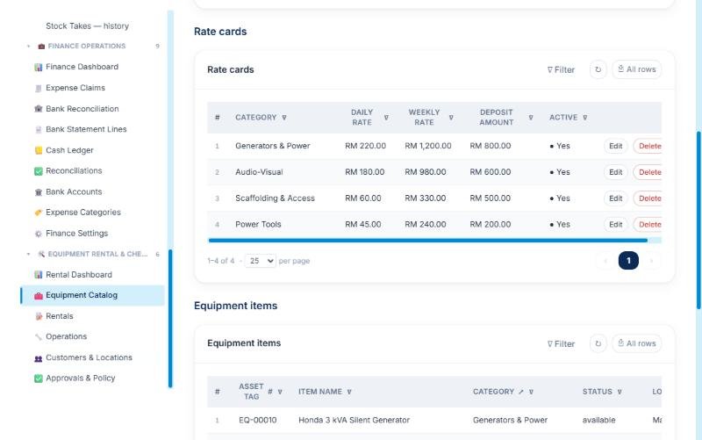The image size is (702, 440).
Task: Click the Rate cards horizontal scrollbar
Action: [x=428, y=241]
